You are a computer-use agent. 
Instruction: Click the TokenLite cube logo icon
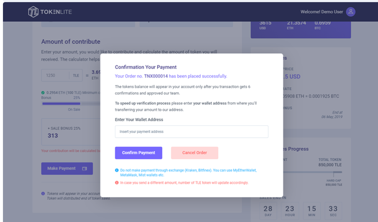[x=33, y=12]
